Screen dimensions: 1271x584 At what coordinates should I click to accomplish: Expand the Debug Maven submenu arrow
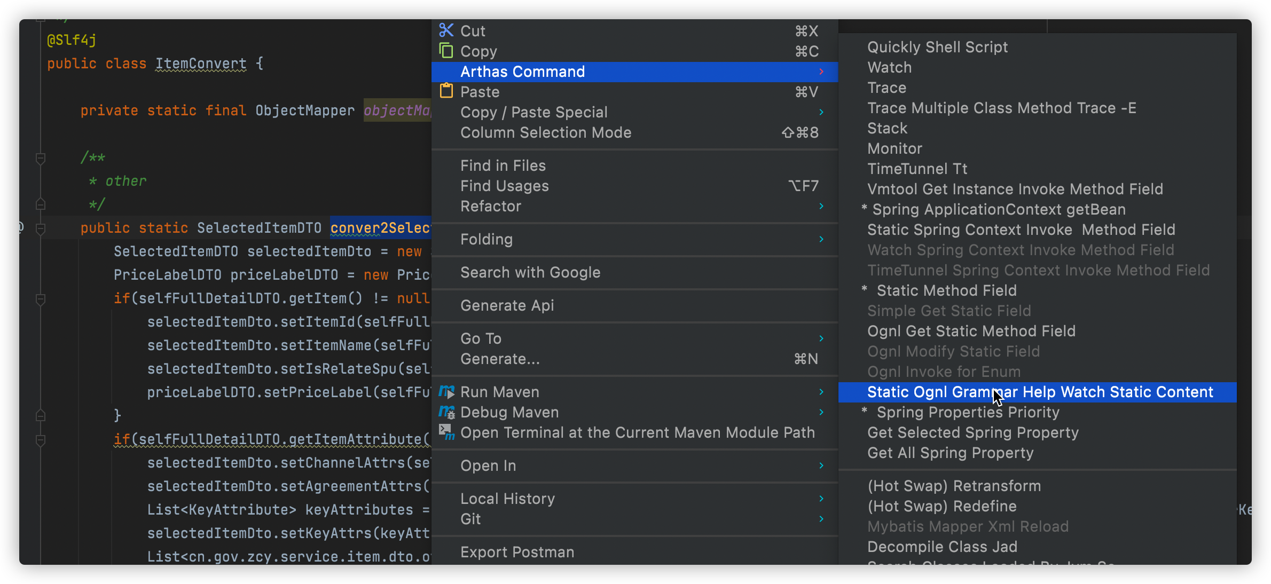[821, 412]
